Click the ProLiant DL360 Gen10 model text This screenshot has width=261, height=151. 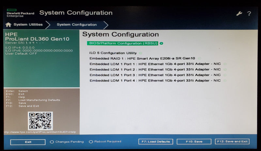point(37,39)
